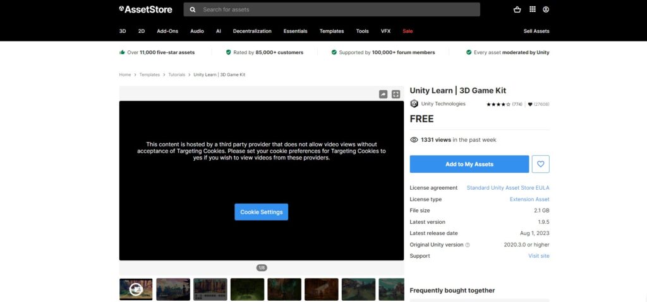Open the 3D menu

pyautogui.click(x=123, y=31)
